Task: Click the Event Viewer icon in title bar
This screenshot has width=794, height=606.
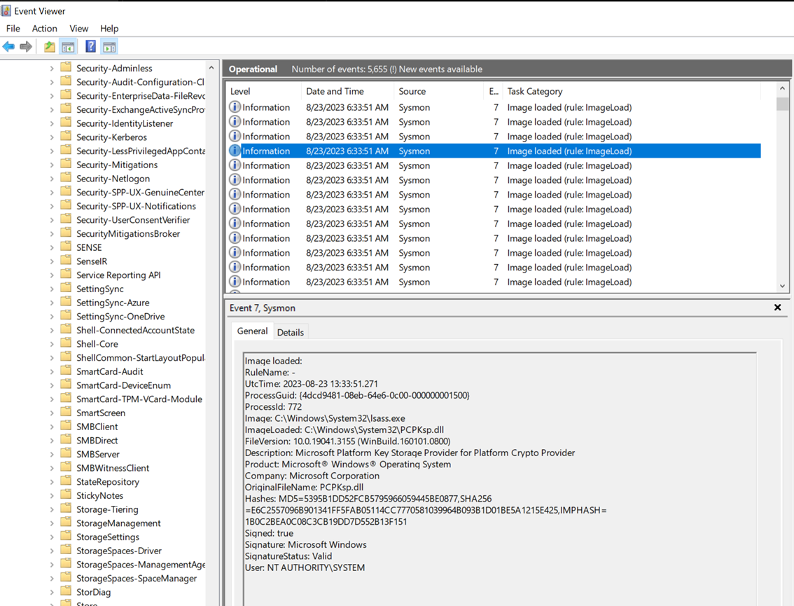Action: 6,11
